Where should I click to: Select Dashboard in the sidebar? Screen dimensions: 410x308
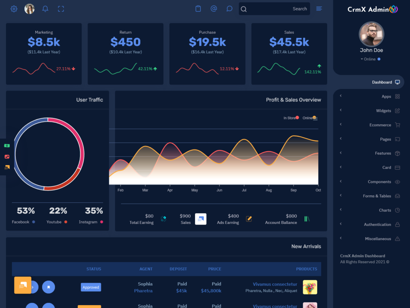coord(382,82)
